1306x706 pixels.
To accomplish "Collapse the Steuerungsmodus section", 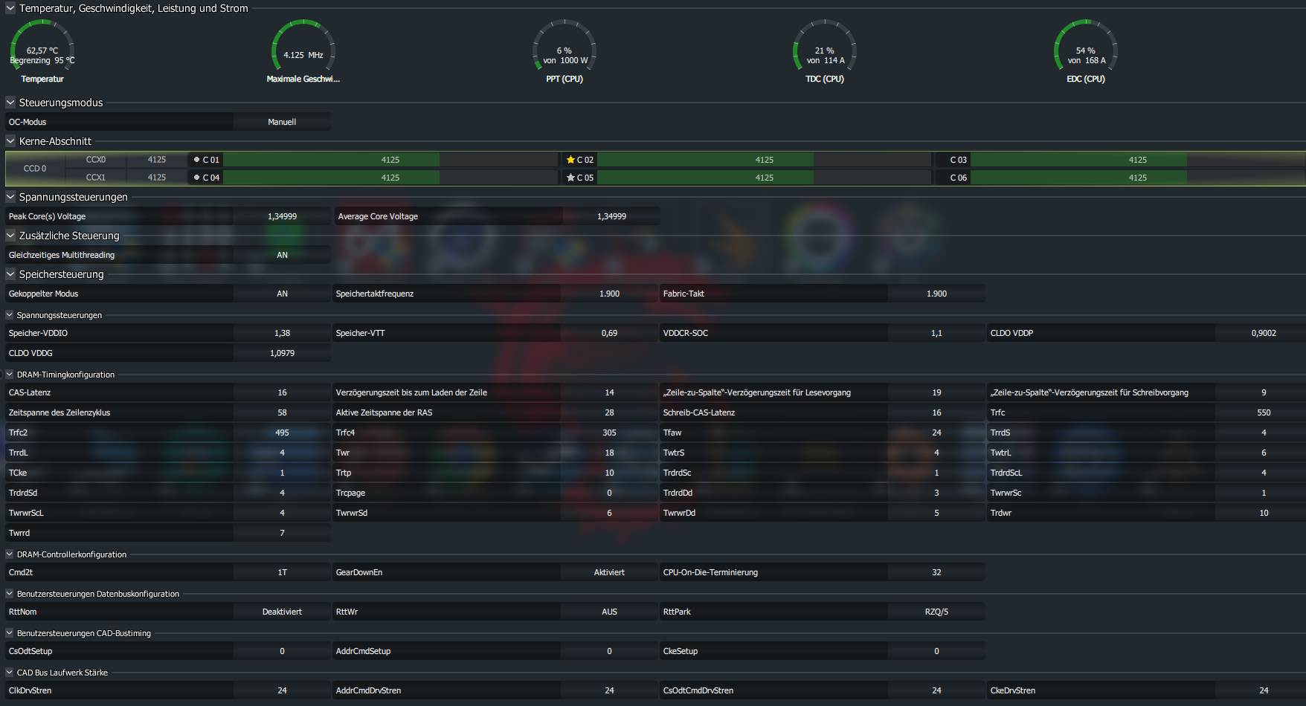I will 10,103.
